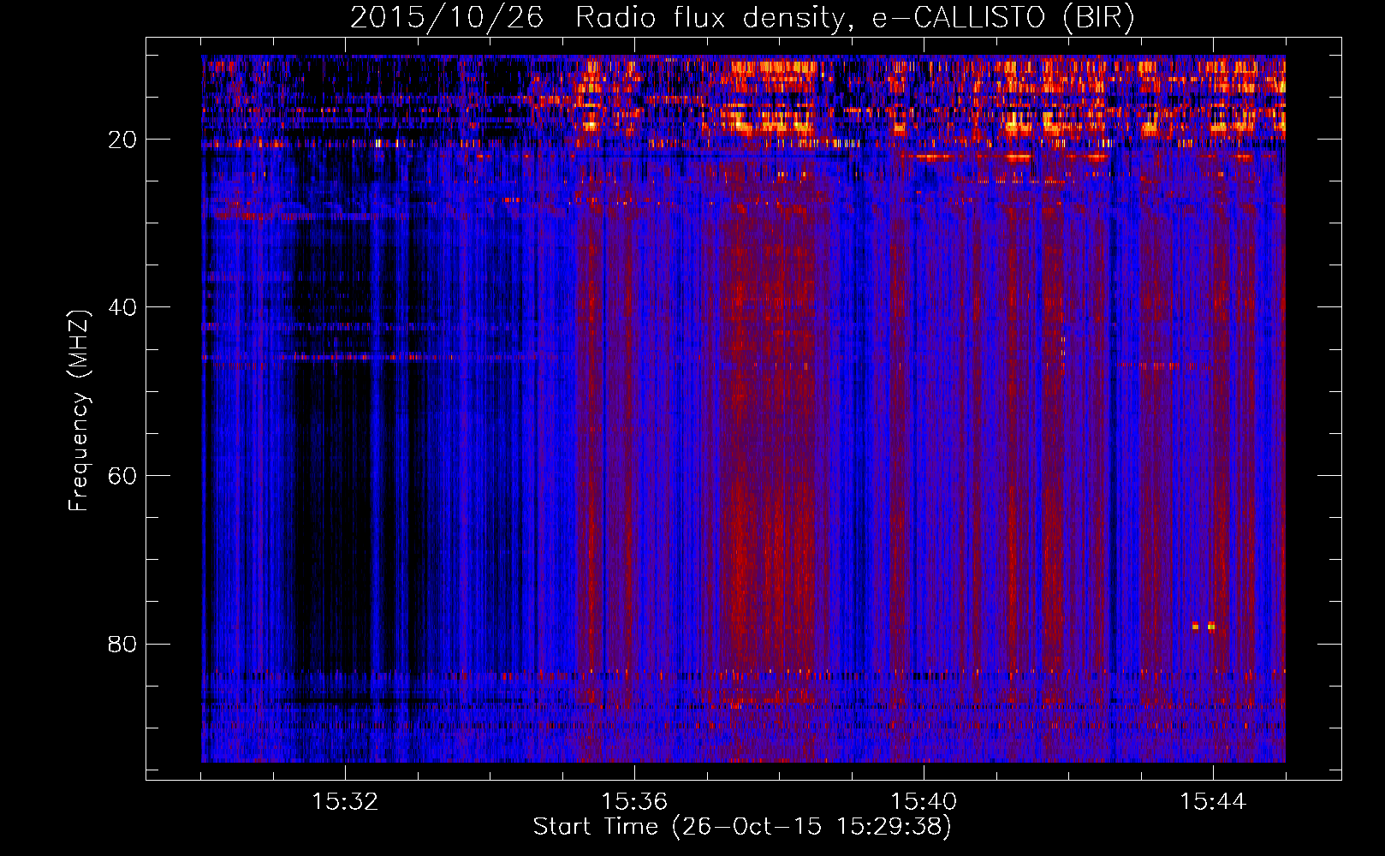Select the 15:36 time tick label
1385x856 pixels.
click(x=634, y=801)
